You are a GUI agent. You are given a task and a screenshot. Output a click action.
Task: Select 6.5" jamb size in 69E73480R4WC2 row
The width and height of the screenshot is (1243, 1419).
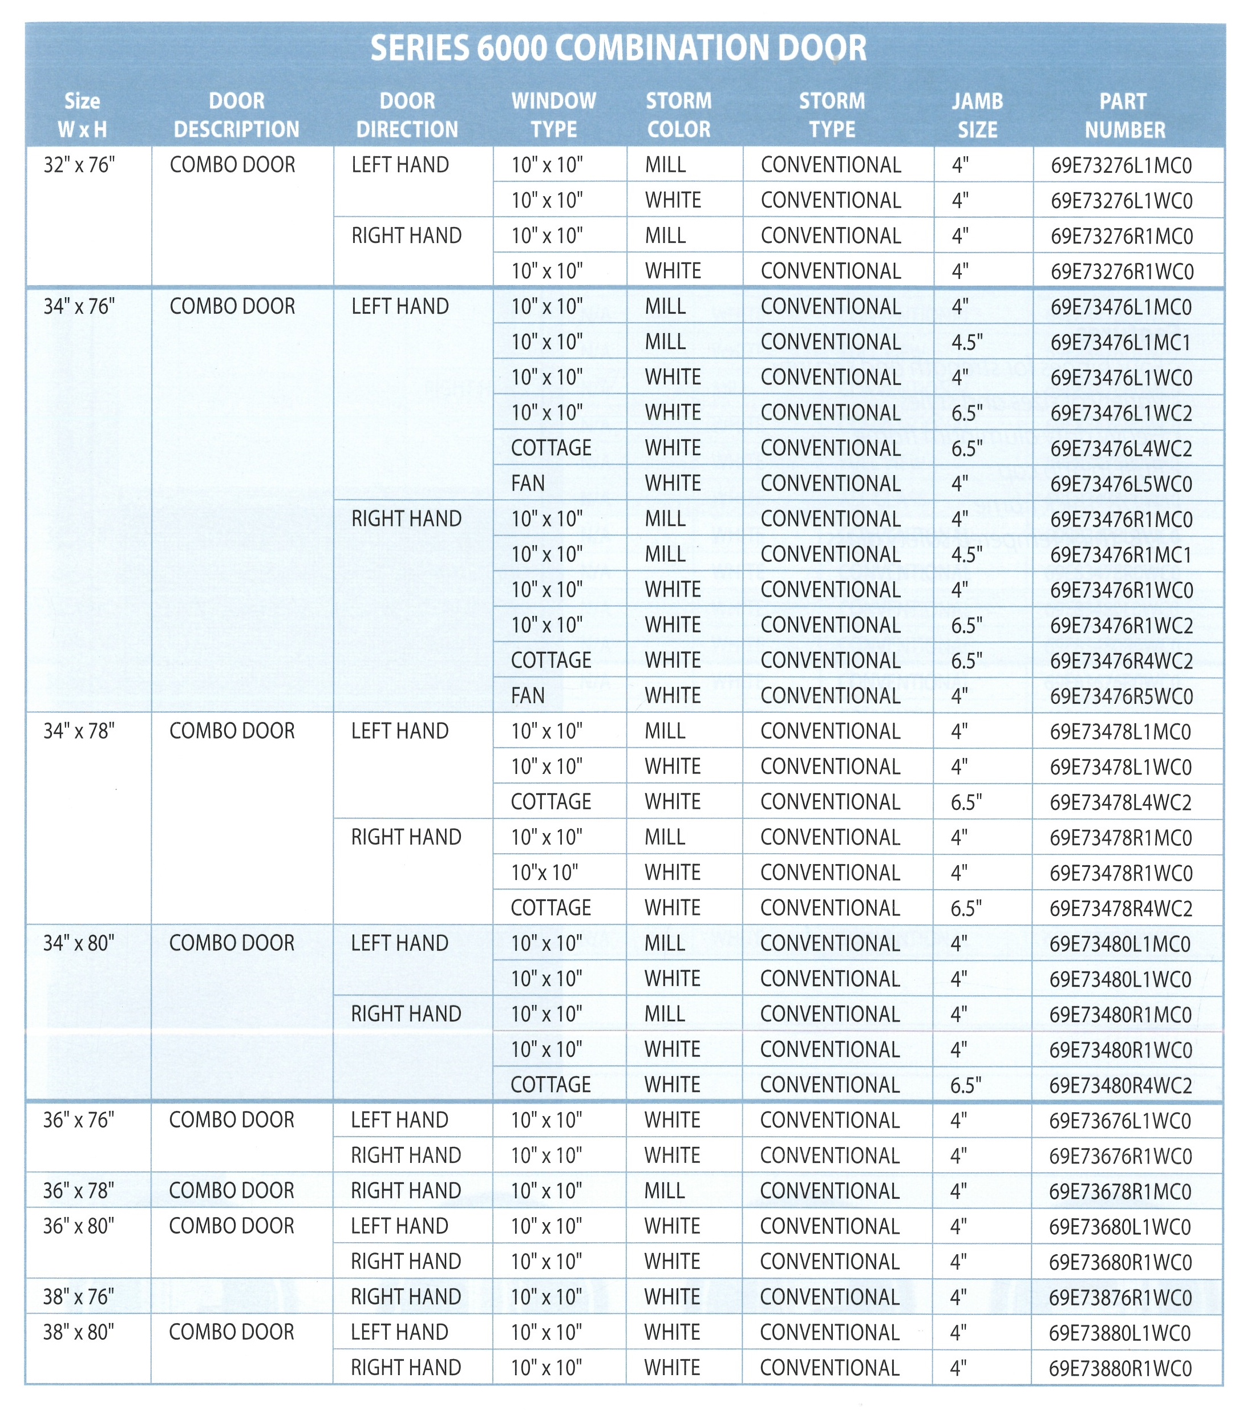pos(966,1085)
